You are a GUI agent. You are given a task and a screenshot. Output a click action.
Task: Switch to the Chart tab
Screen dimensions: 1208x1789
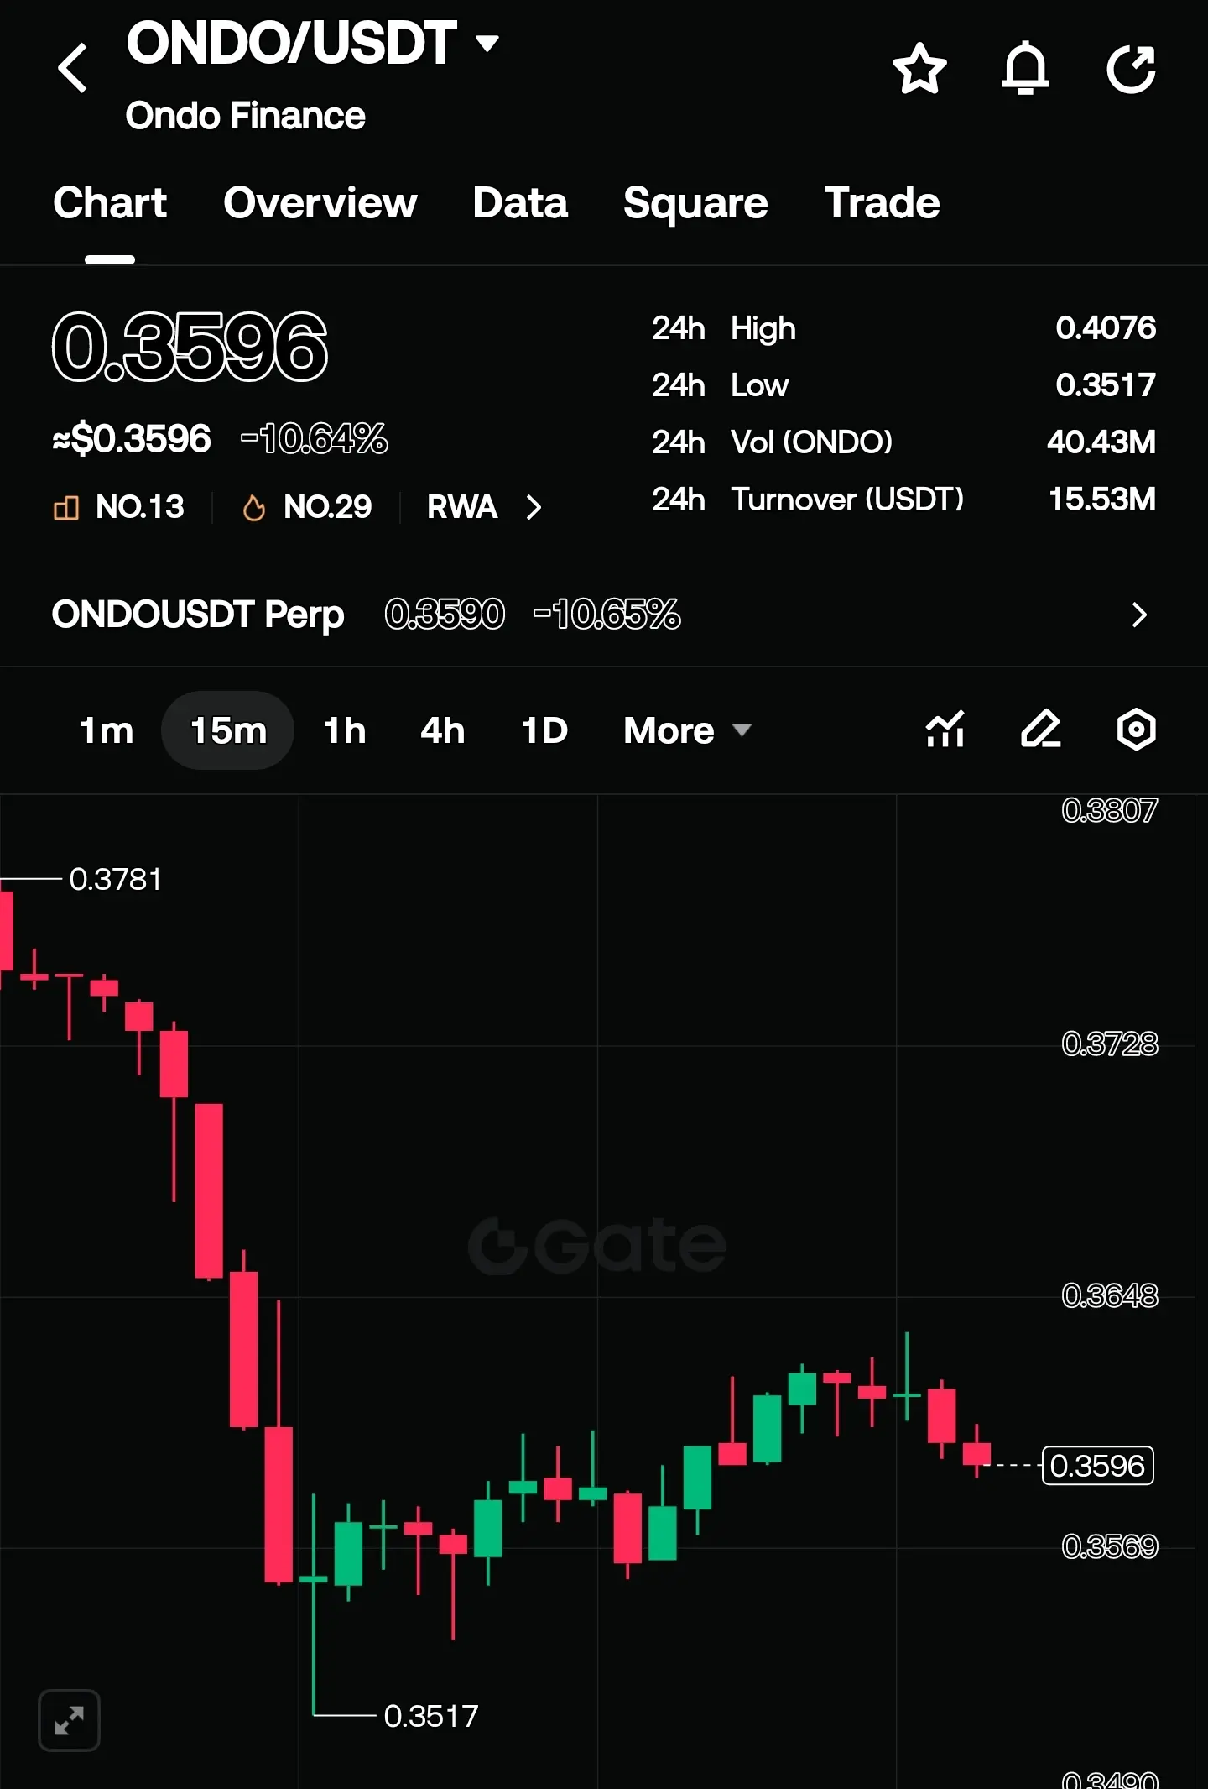[x=110, y=203]
